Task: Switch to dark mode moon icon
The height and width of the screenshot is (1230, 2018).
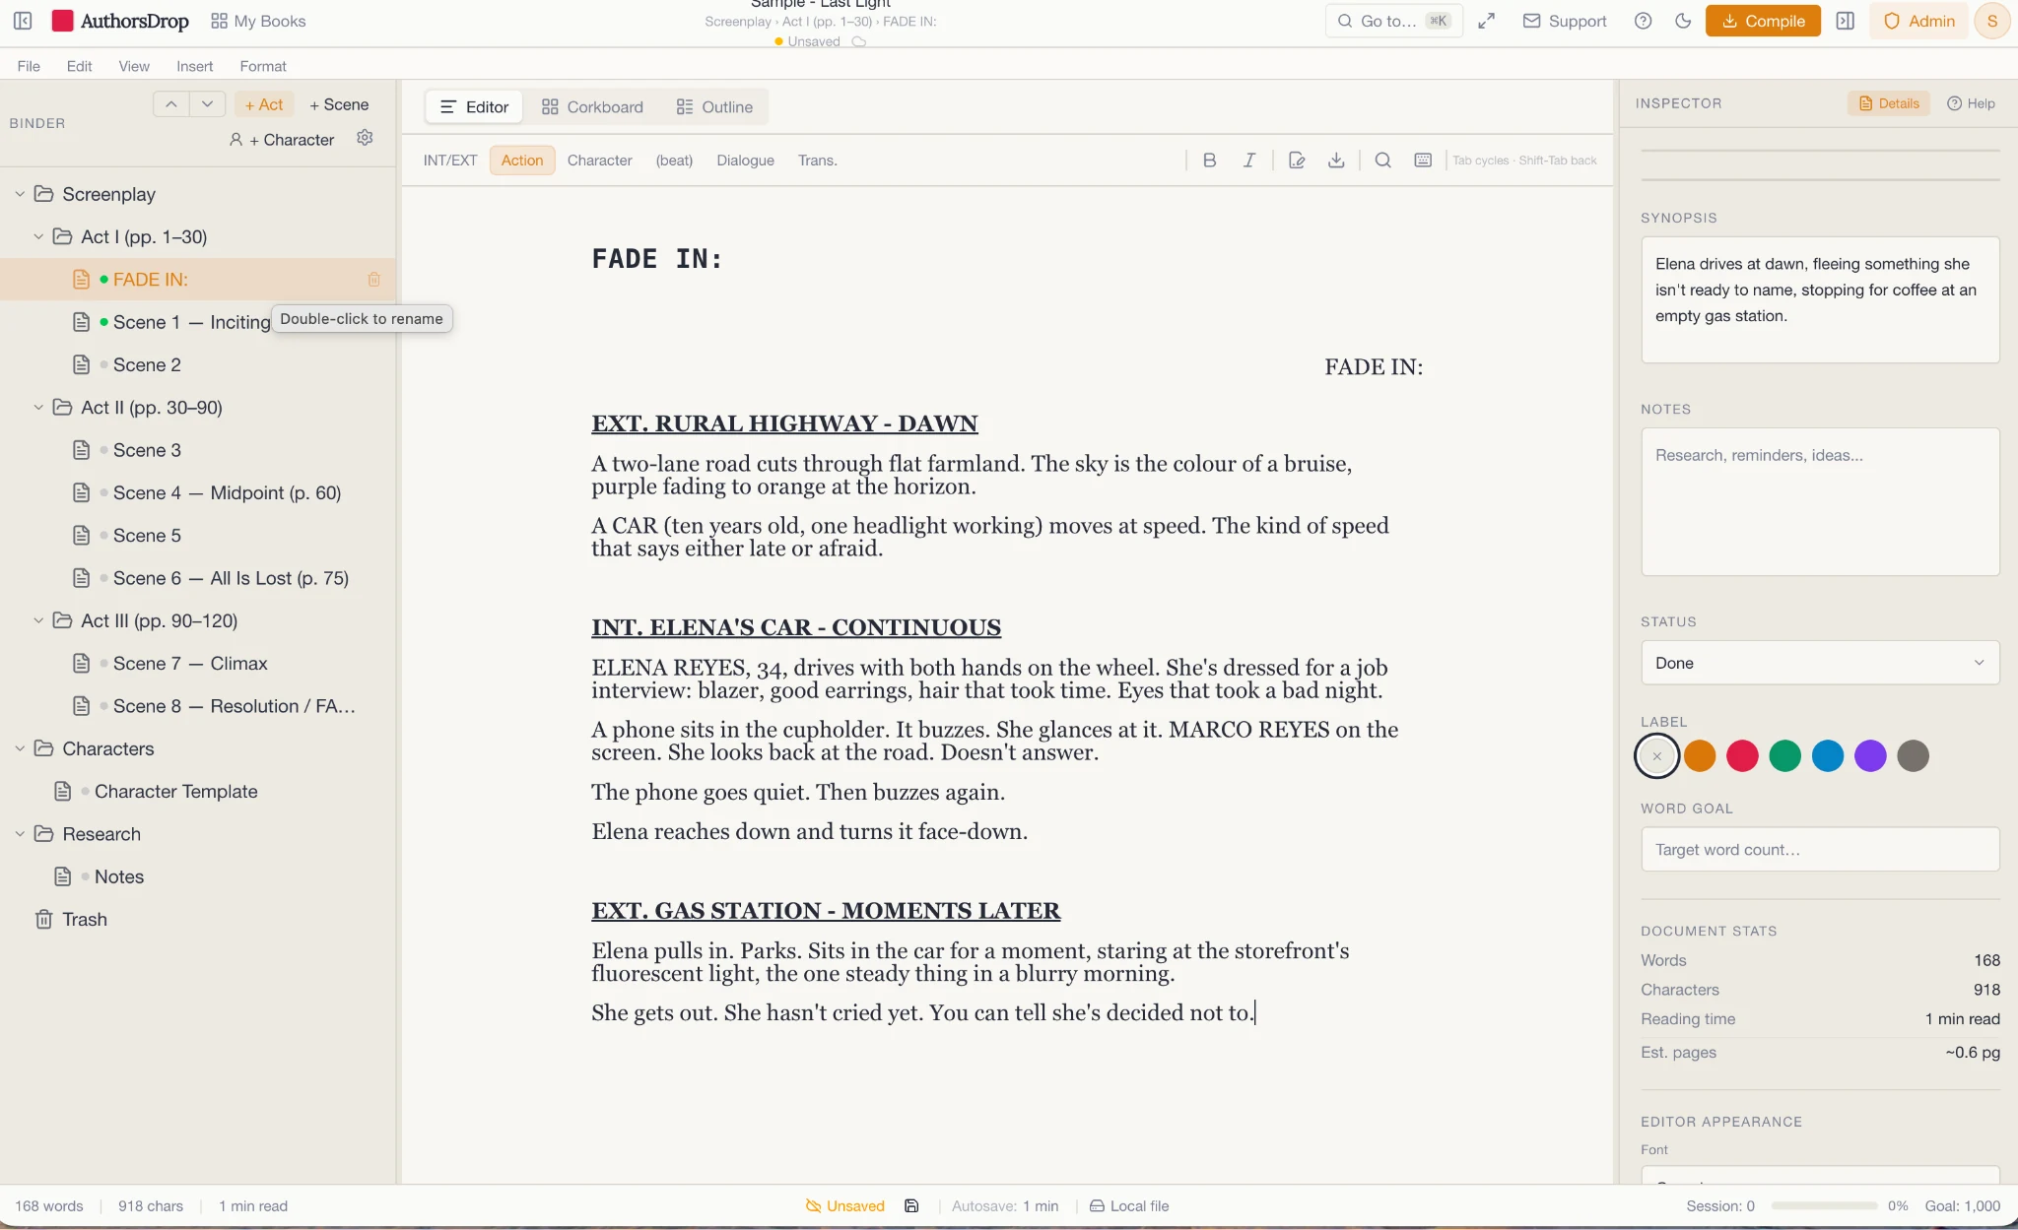Action: point(1683,21)
